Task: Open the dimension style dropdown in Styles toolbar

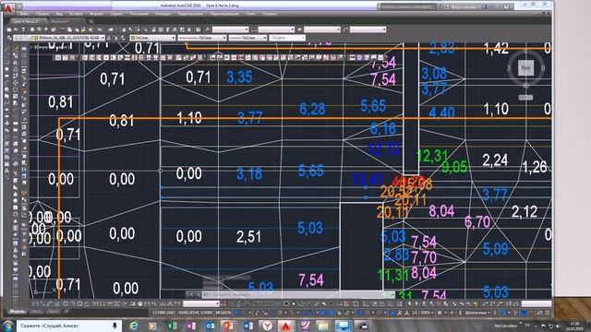Action: (276, 30)
